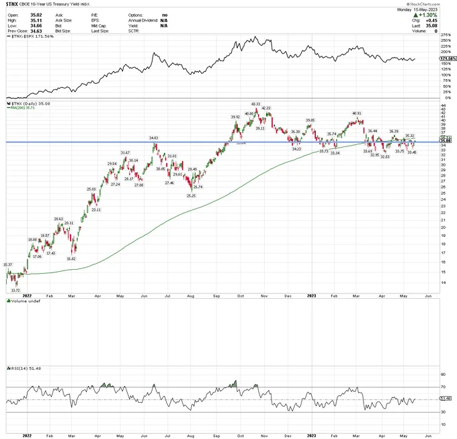Click the 13.72 lowest price label
Screen dimensions: 457x439
15,290
